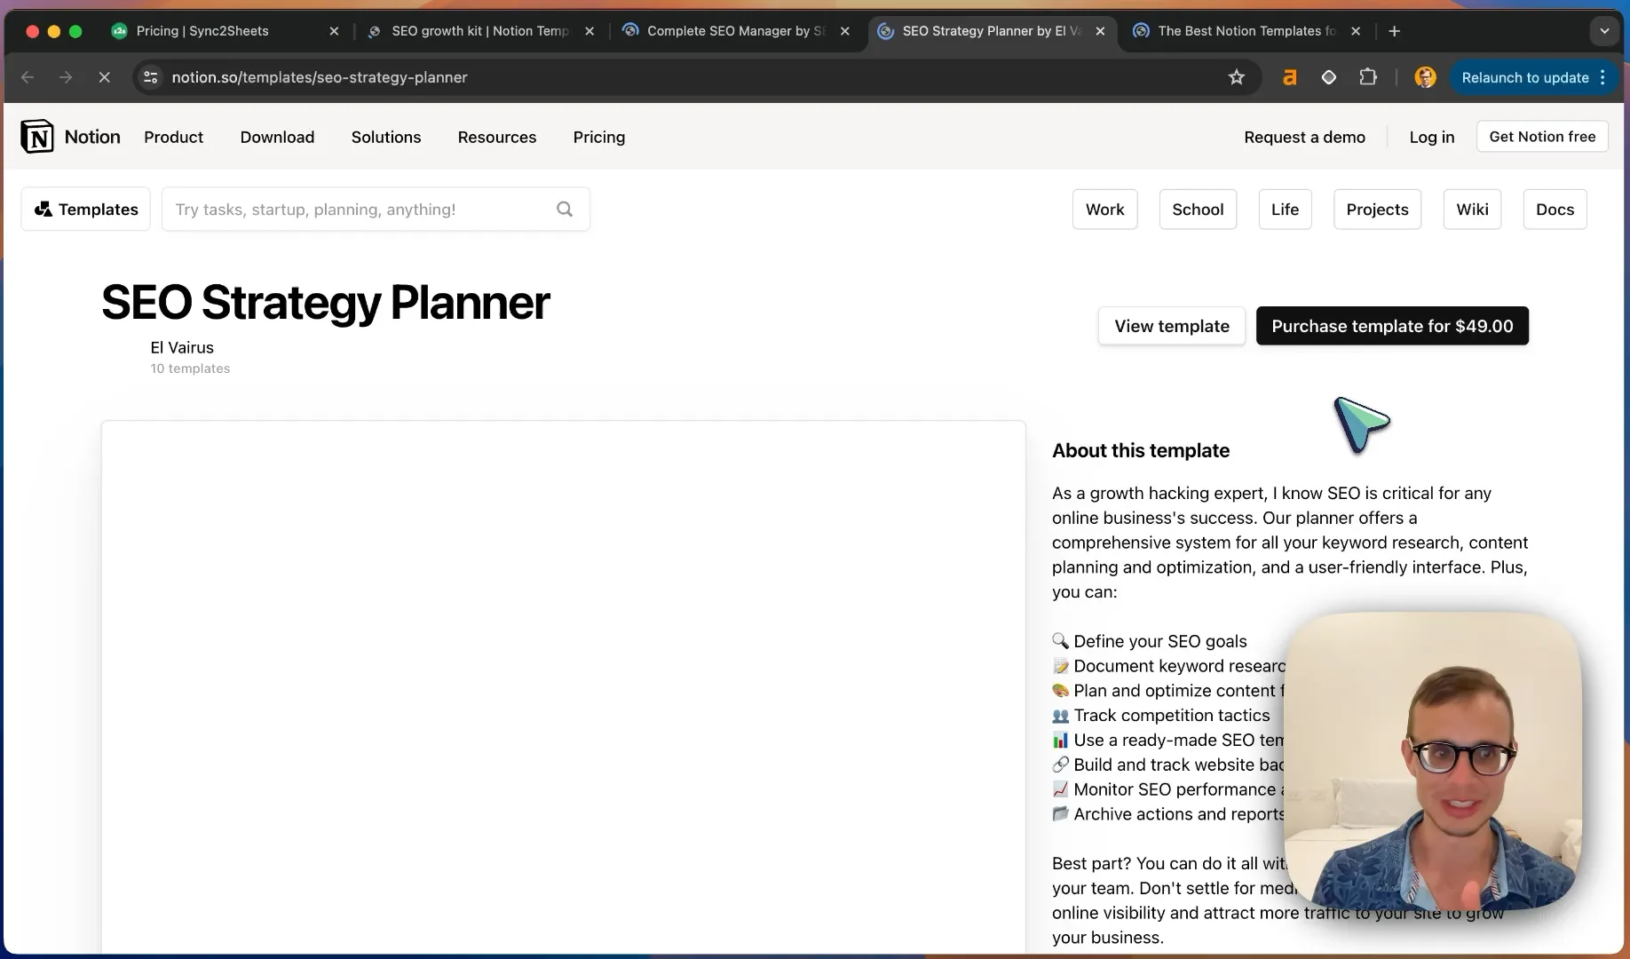Screen dimensions: 1630x959
Task: Select the Docs category
Action: tap(1555, 210)
